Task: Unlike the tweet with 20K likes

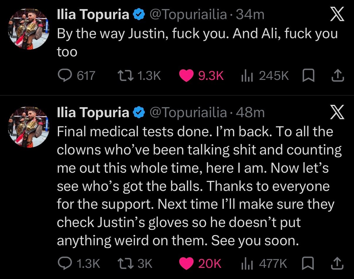Action: 200,263
